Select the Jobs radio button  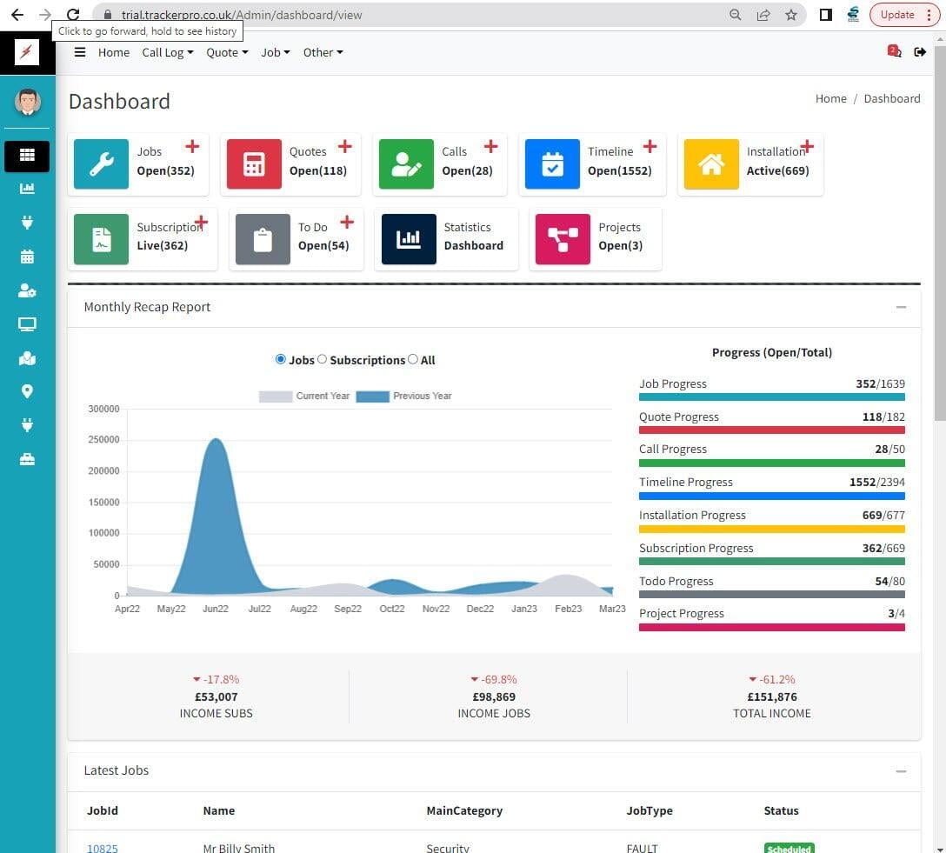click(x=280, y=359)
